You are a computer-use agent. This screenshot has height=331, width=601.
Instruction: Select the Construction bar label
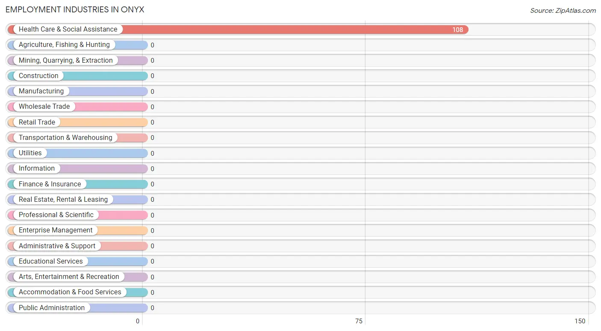pyautogui.click(x=38, y=76)
